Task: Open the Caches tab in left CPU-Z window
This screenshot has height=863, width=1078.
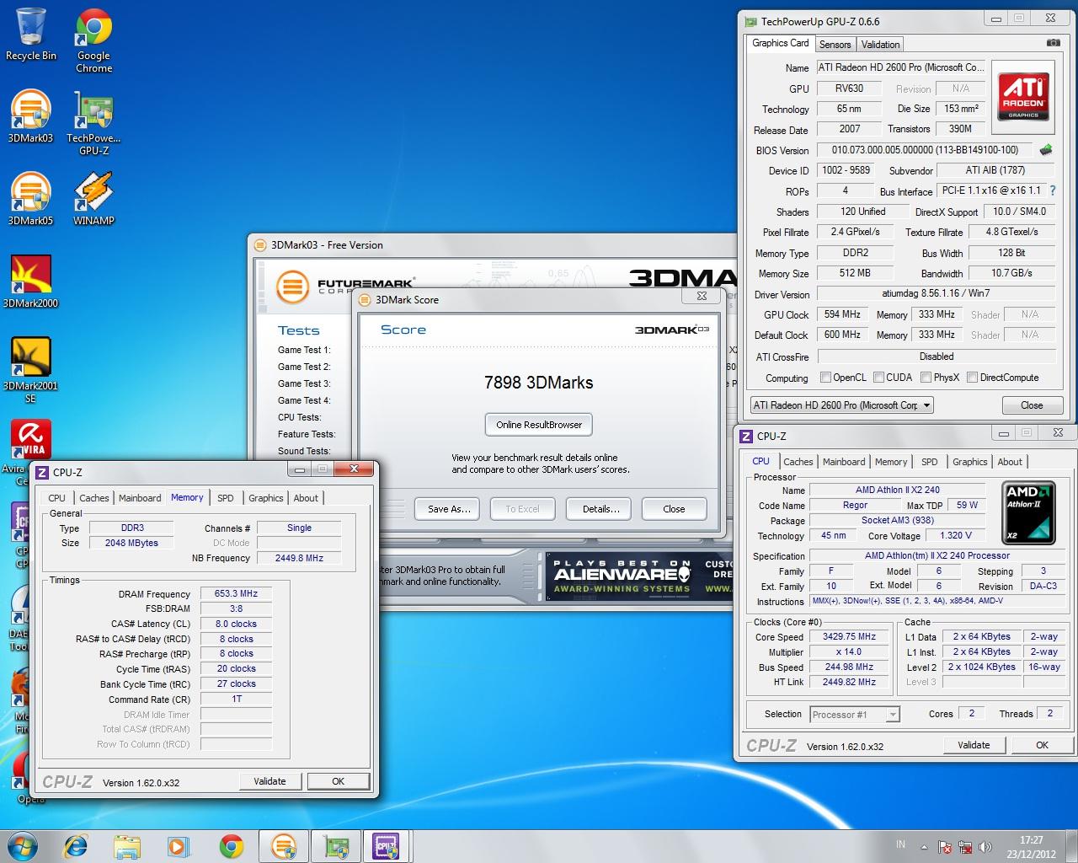Action: [x=94, y=498]
